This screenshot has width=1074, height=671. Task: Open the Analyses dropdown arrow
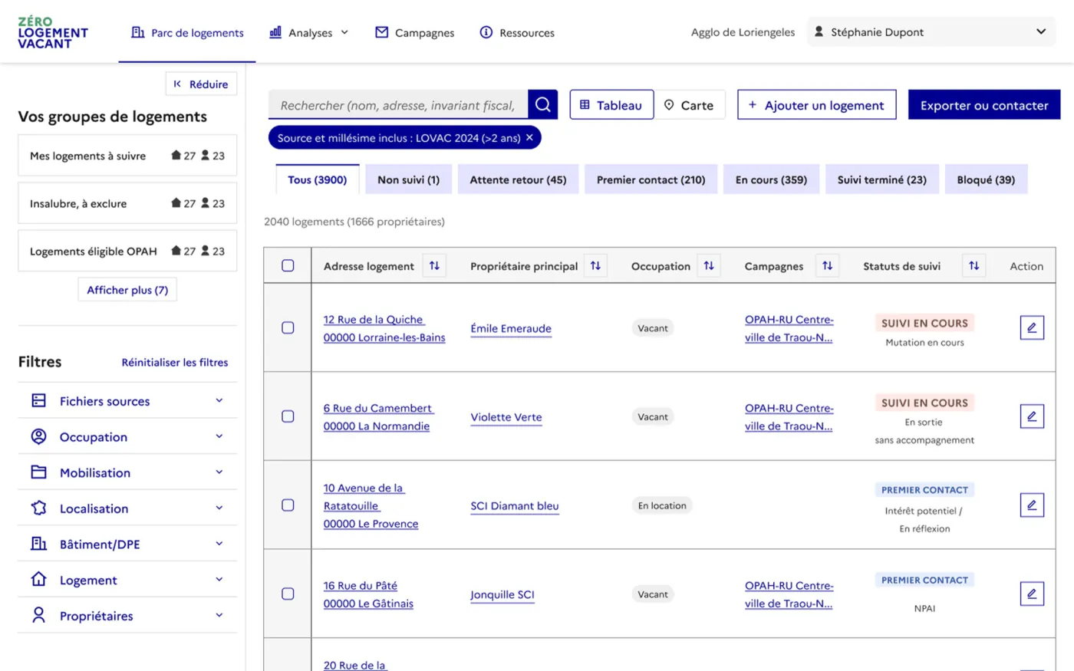[344, 32]
